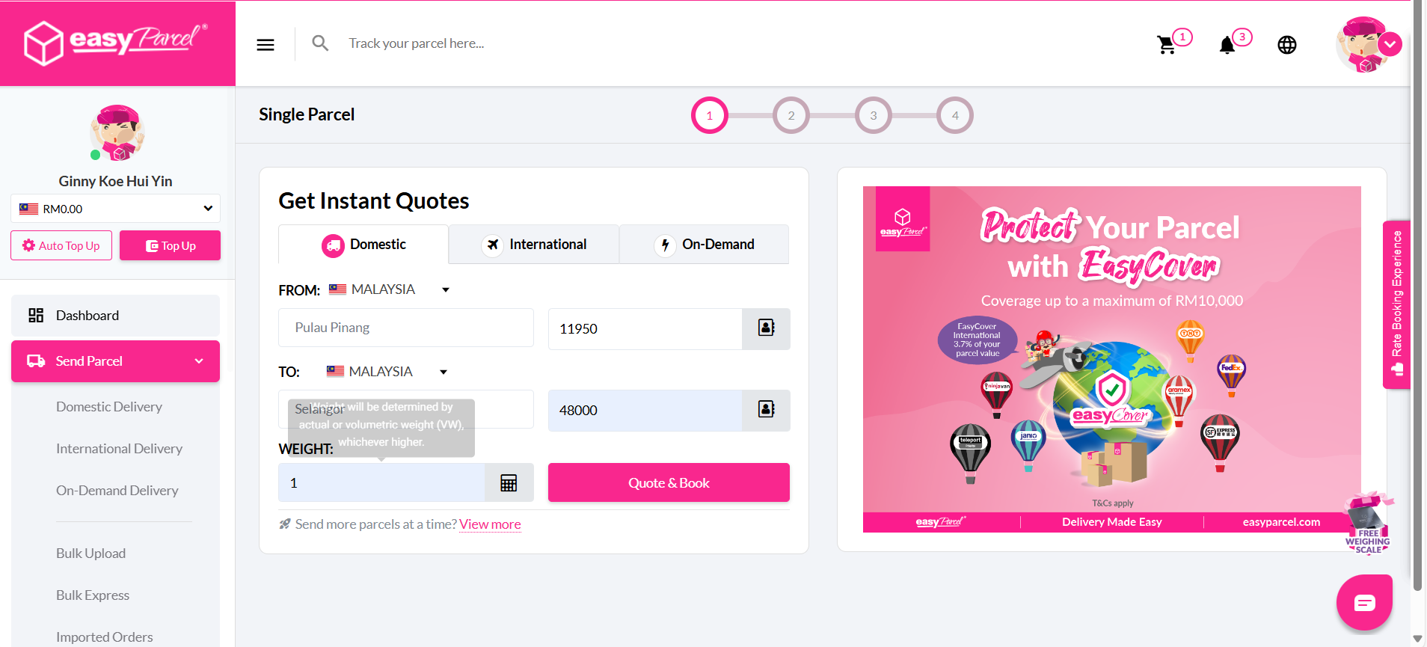Screen dimensions: 1427x647
Task: Collapse the Send Parcel menu chevron
Action: [x=199, y=361]
